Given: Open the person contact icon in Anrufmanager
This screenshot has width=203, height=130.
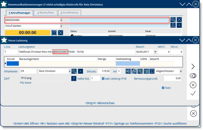Looking at the screenshot, I should [x=173, y=25].
